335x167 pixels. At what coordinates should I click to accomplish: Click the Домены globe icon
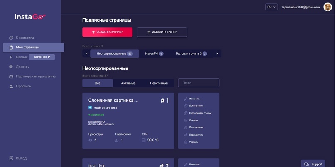tap(11, 67)
